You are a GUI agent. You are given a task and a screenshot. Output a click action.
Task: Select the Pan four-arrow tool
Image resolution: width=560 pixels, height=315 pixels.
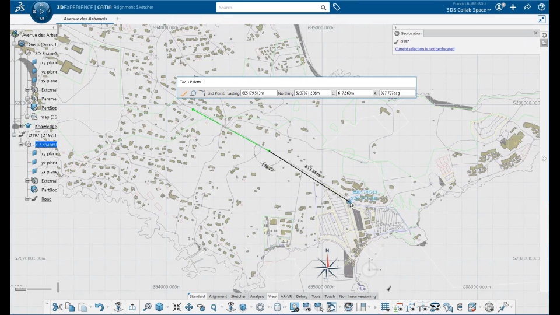coord(189,307)
